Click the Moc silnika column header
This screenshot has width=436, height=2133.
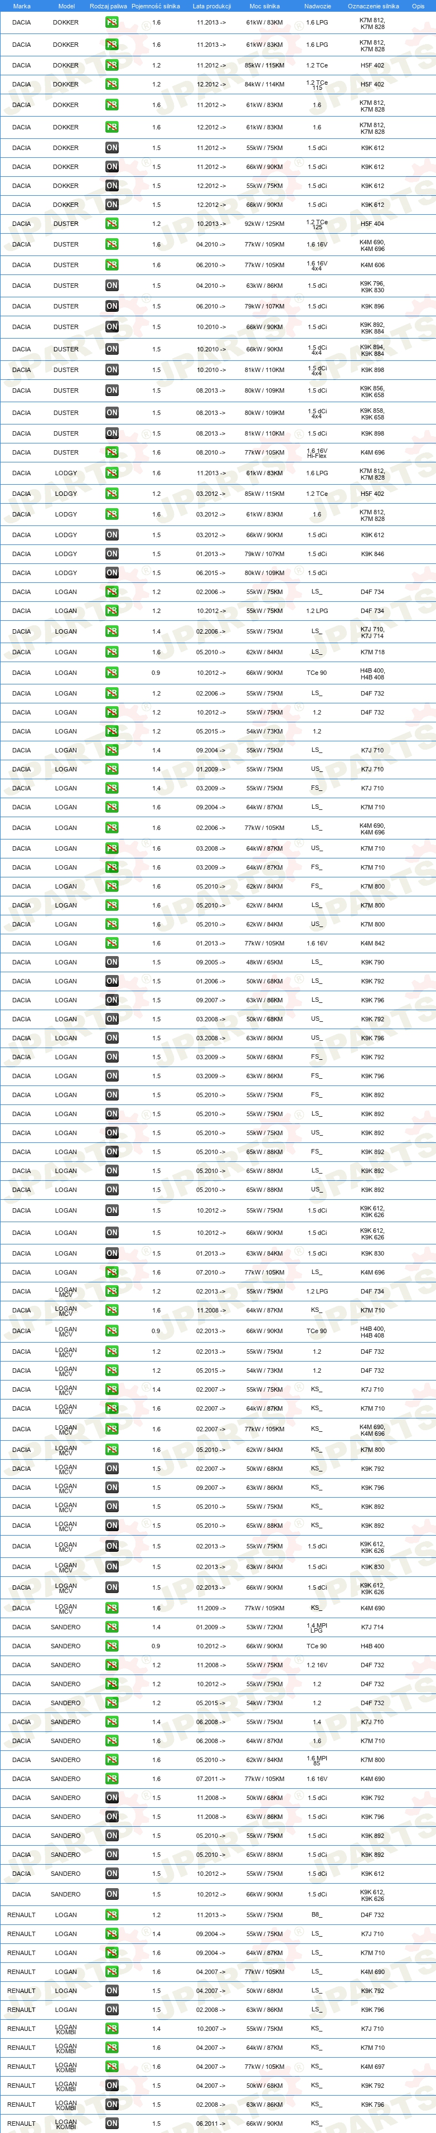point(265,6)
